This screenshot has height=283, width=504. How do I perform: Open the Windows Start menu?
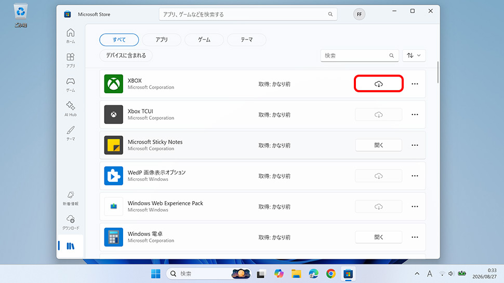tap(155, 274)
